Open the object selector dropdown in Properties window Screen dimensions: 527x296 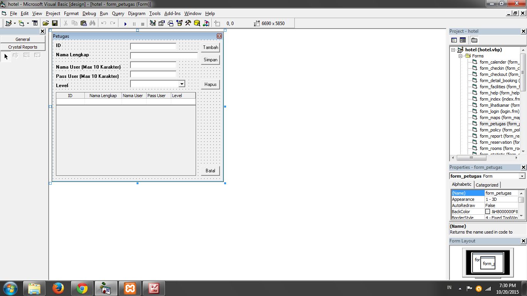coord(522,176)
